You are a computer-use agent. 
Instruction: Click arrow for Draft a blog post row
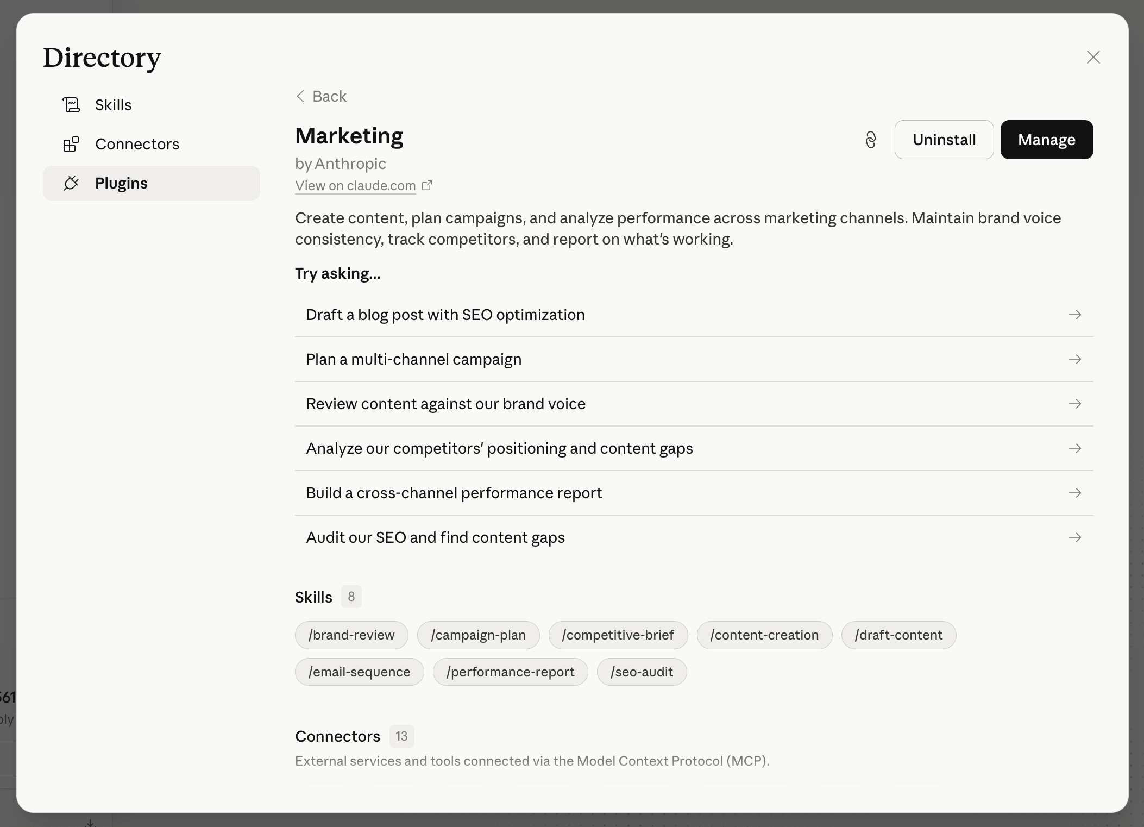tap(1075, 315)
